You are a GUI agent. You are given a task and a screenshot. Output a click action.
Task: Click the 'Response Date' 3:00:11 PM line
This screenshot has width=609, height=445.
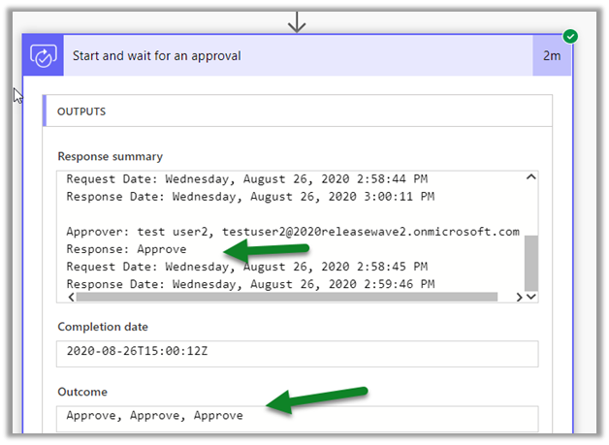click(249, 196)
